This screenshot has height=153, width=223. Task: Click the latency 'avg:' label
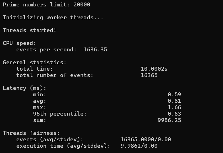click(x=40, y=101)
